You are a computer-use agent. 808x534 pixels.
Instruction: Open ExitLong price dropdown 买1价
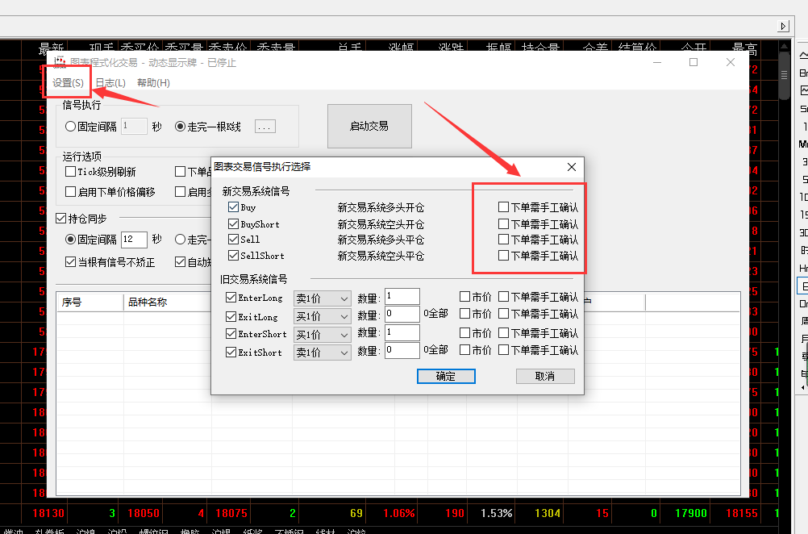322,316
